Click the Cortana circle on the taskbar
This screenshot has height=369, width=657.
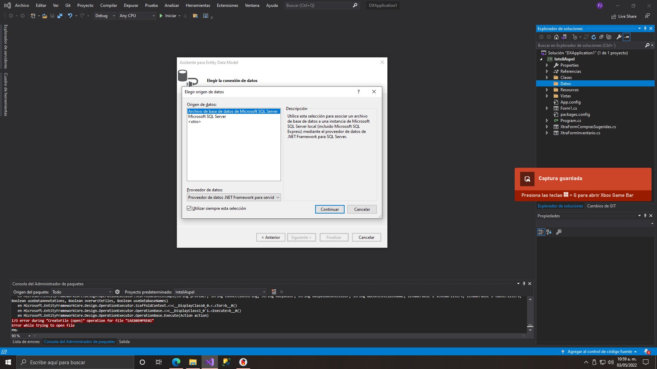pos(142,362)
